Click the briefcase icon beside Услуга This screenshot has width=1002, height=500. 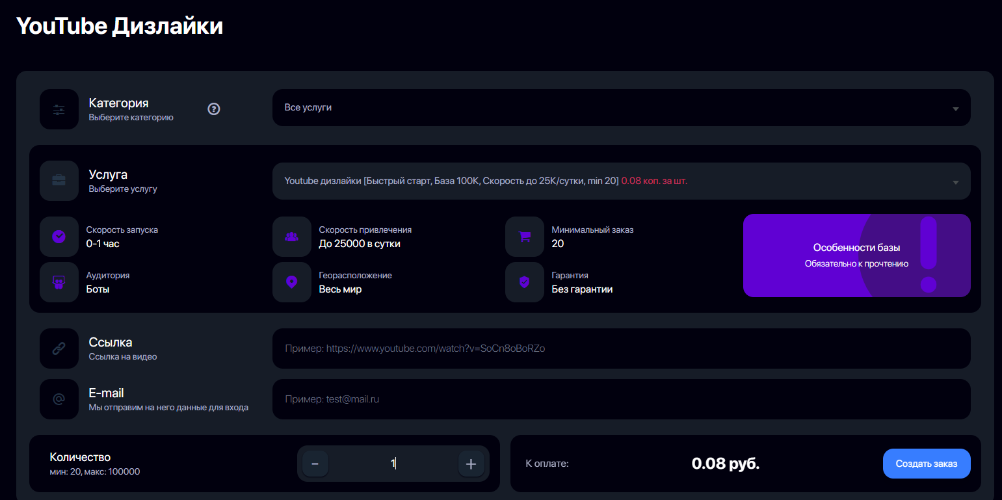tap(59, 181)
